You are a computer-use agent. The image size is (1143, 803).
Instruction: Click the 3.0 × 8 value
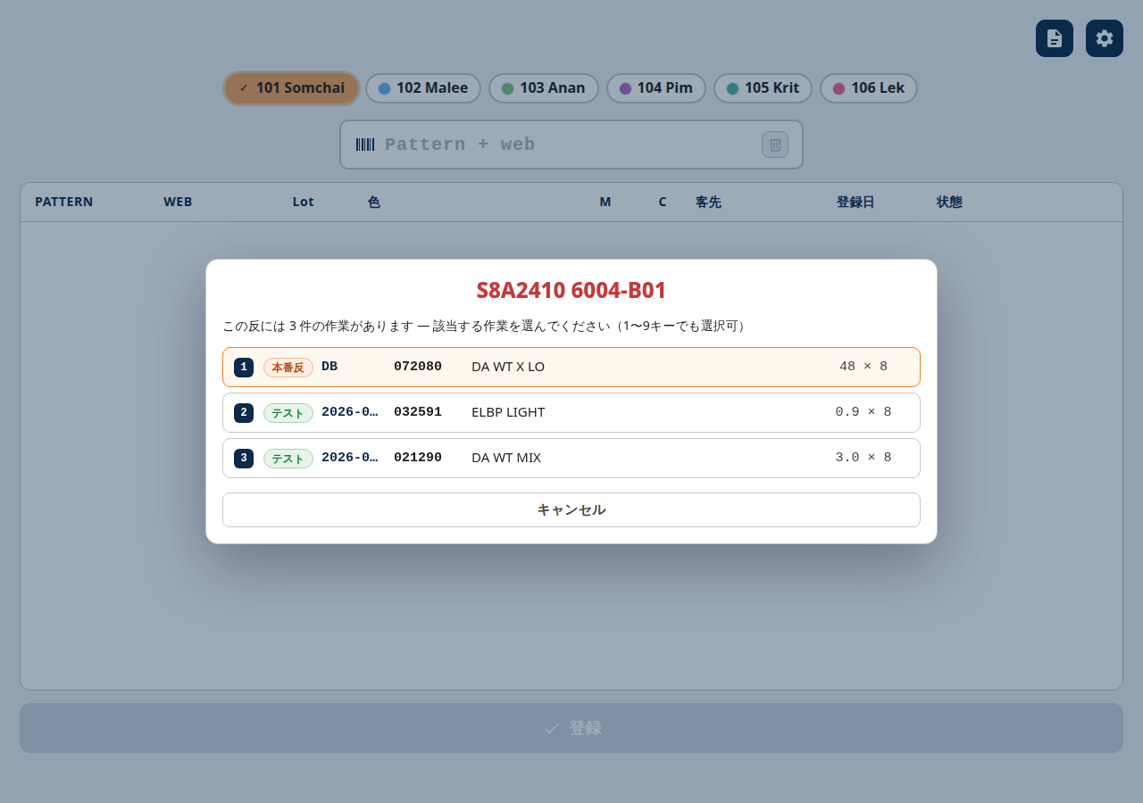click(864, 458)
